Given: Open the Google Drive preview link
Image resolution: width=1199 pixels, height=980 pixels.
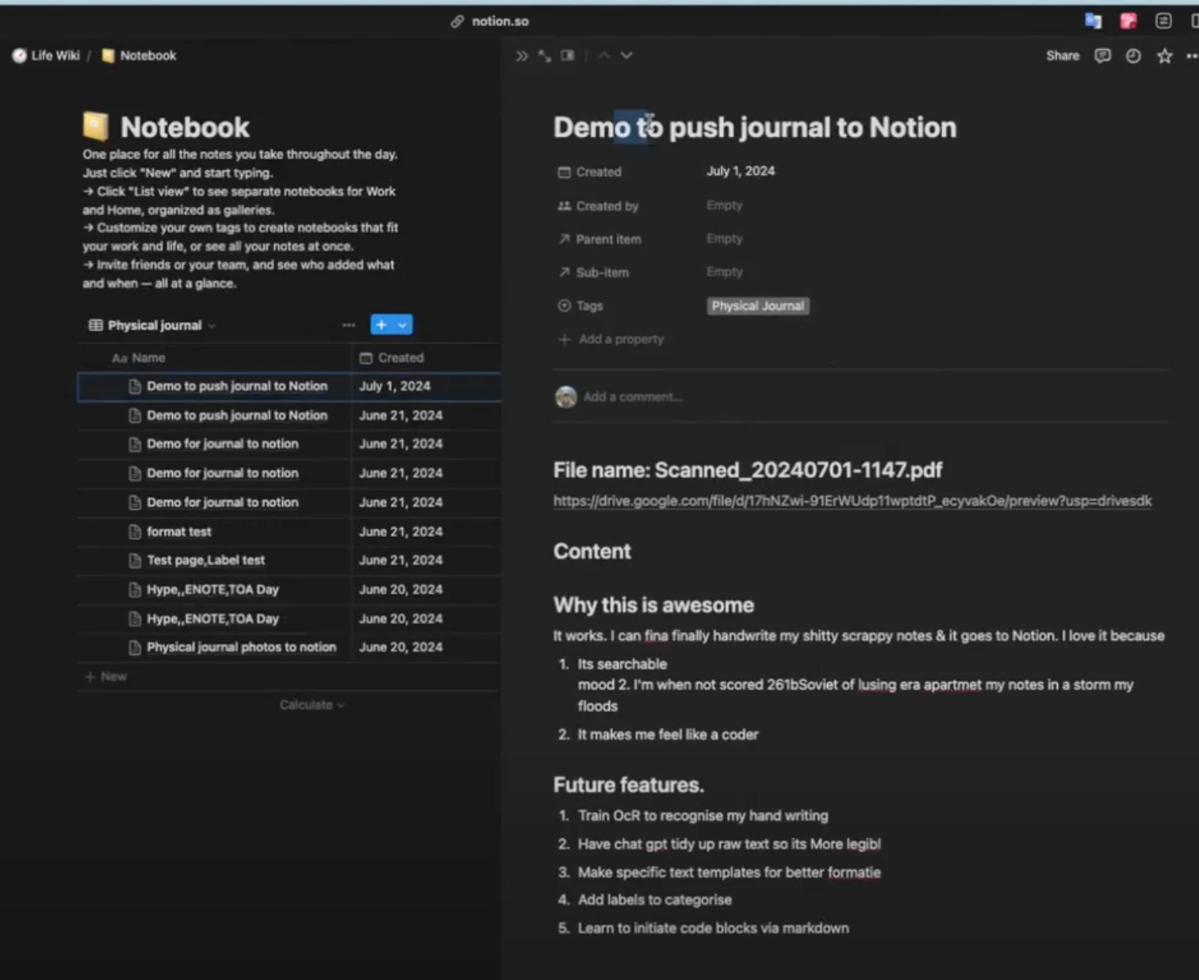Looking at the screenshot, I should (x=852, y=500).
